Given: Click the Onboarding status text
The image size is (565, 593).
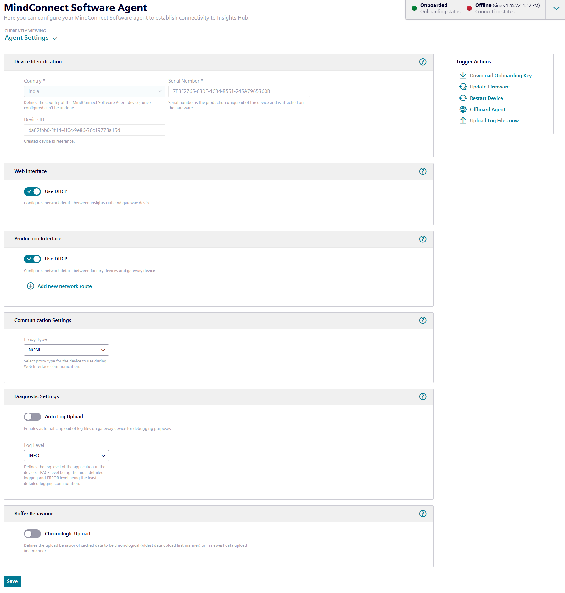Looking at the screenshot, I should tap(440, 12).
